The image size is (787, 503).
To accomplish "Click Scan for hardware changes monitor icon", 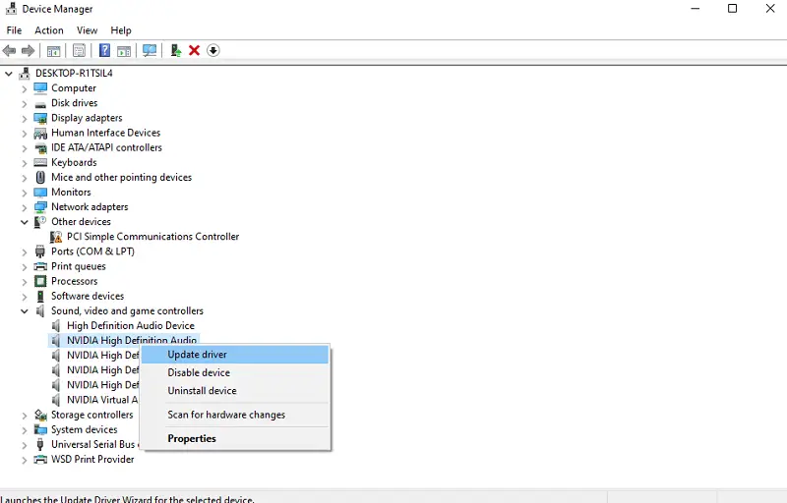I will [x=150, y=51].
